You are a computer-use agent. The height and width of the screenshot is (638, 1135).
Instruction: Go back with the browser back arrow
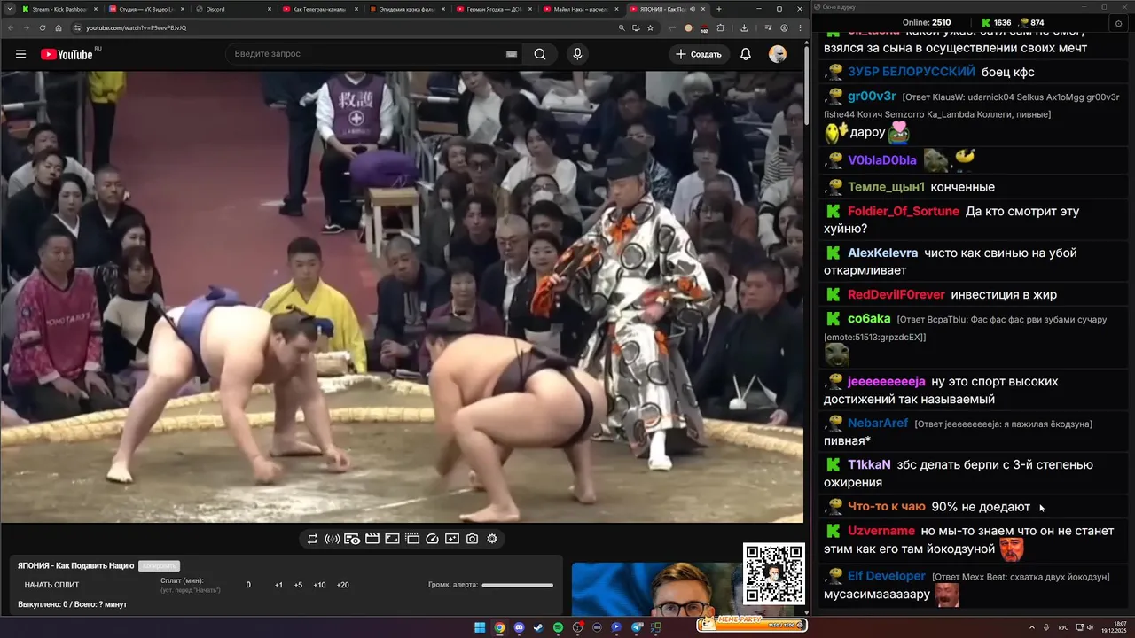click(10, 27)
